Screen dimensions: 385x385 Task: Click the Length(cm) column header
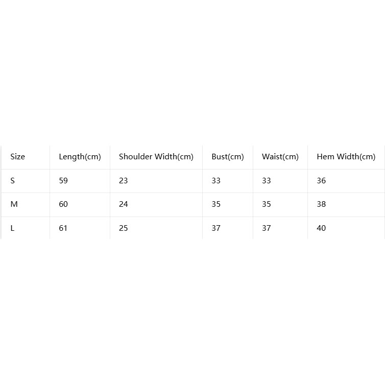tap(80, 157)
